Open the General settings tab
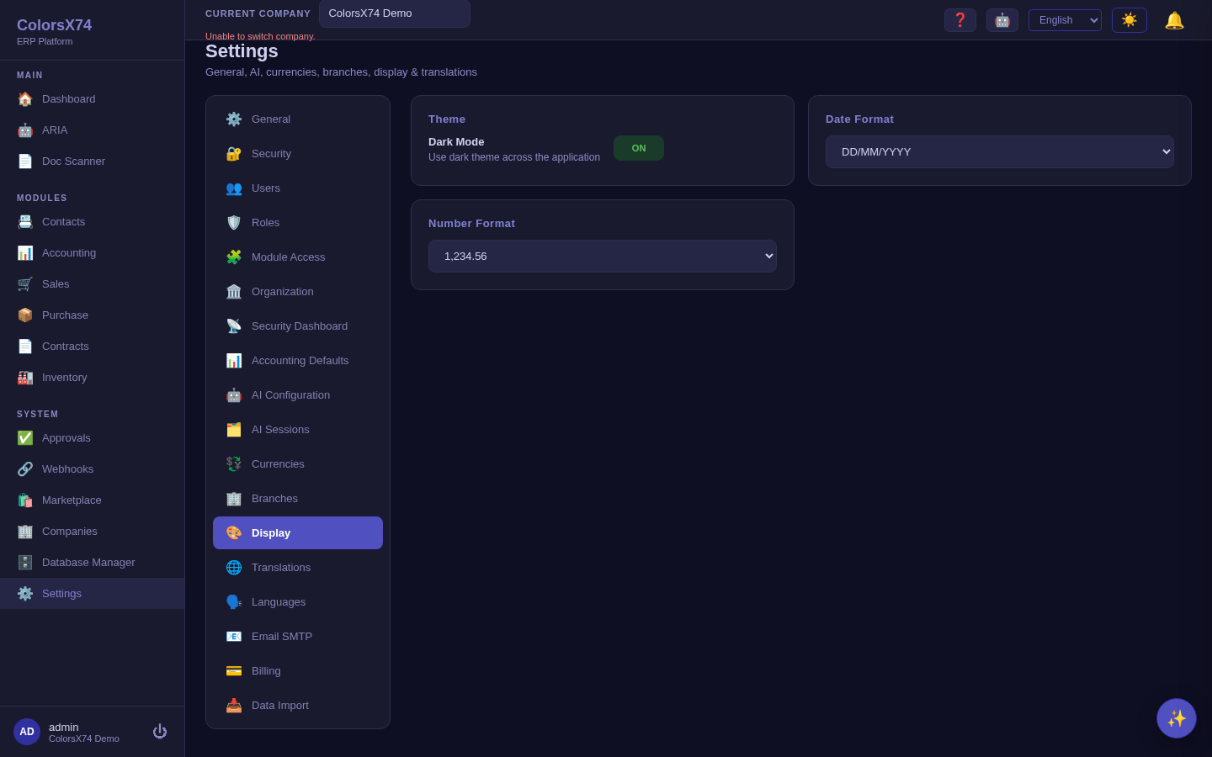Viewport: 1212px width, 757px height. [298, 119]
